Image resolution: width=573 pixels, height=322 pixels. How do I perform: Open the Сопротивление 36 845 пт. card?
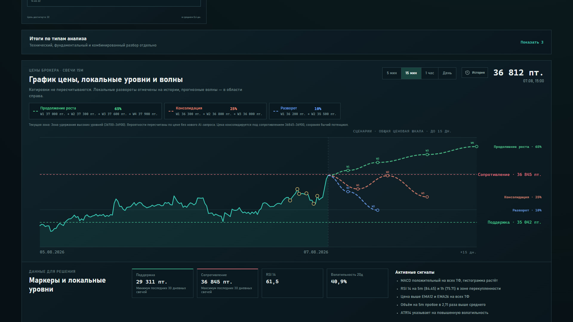point(227,283)
